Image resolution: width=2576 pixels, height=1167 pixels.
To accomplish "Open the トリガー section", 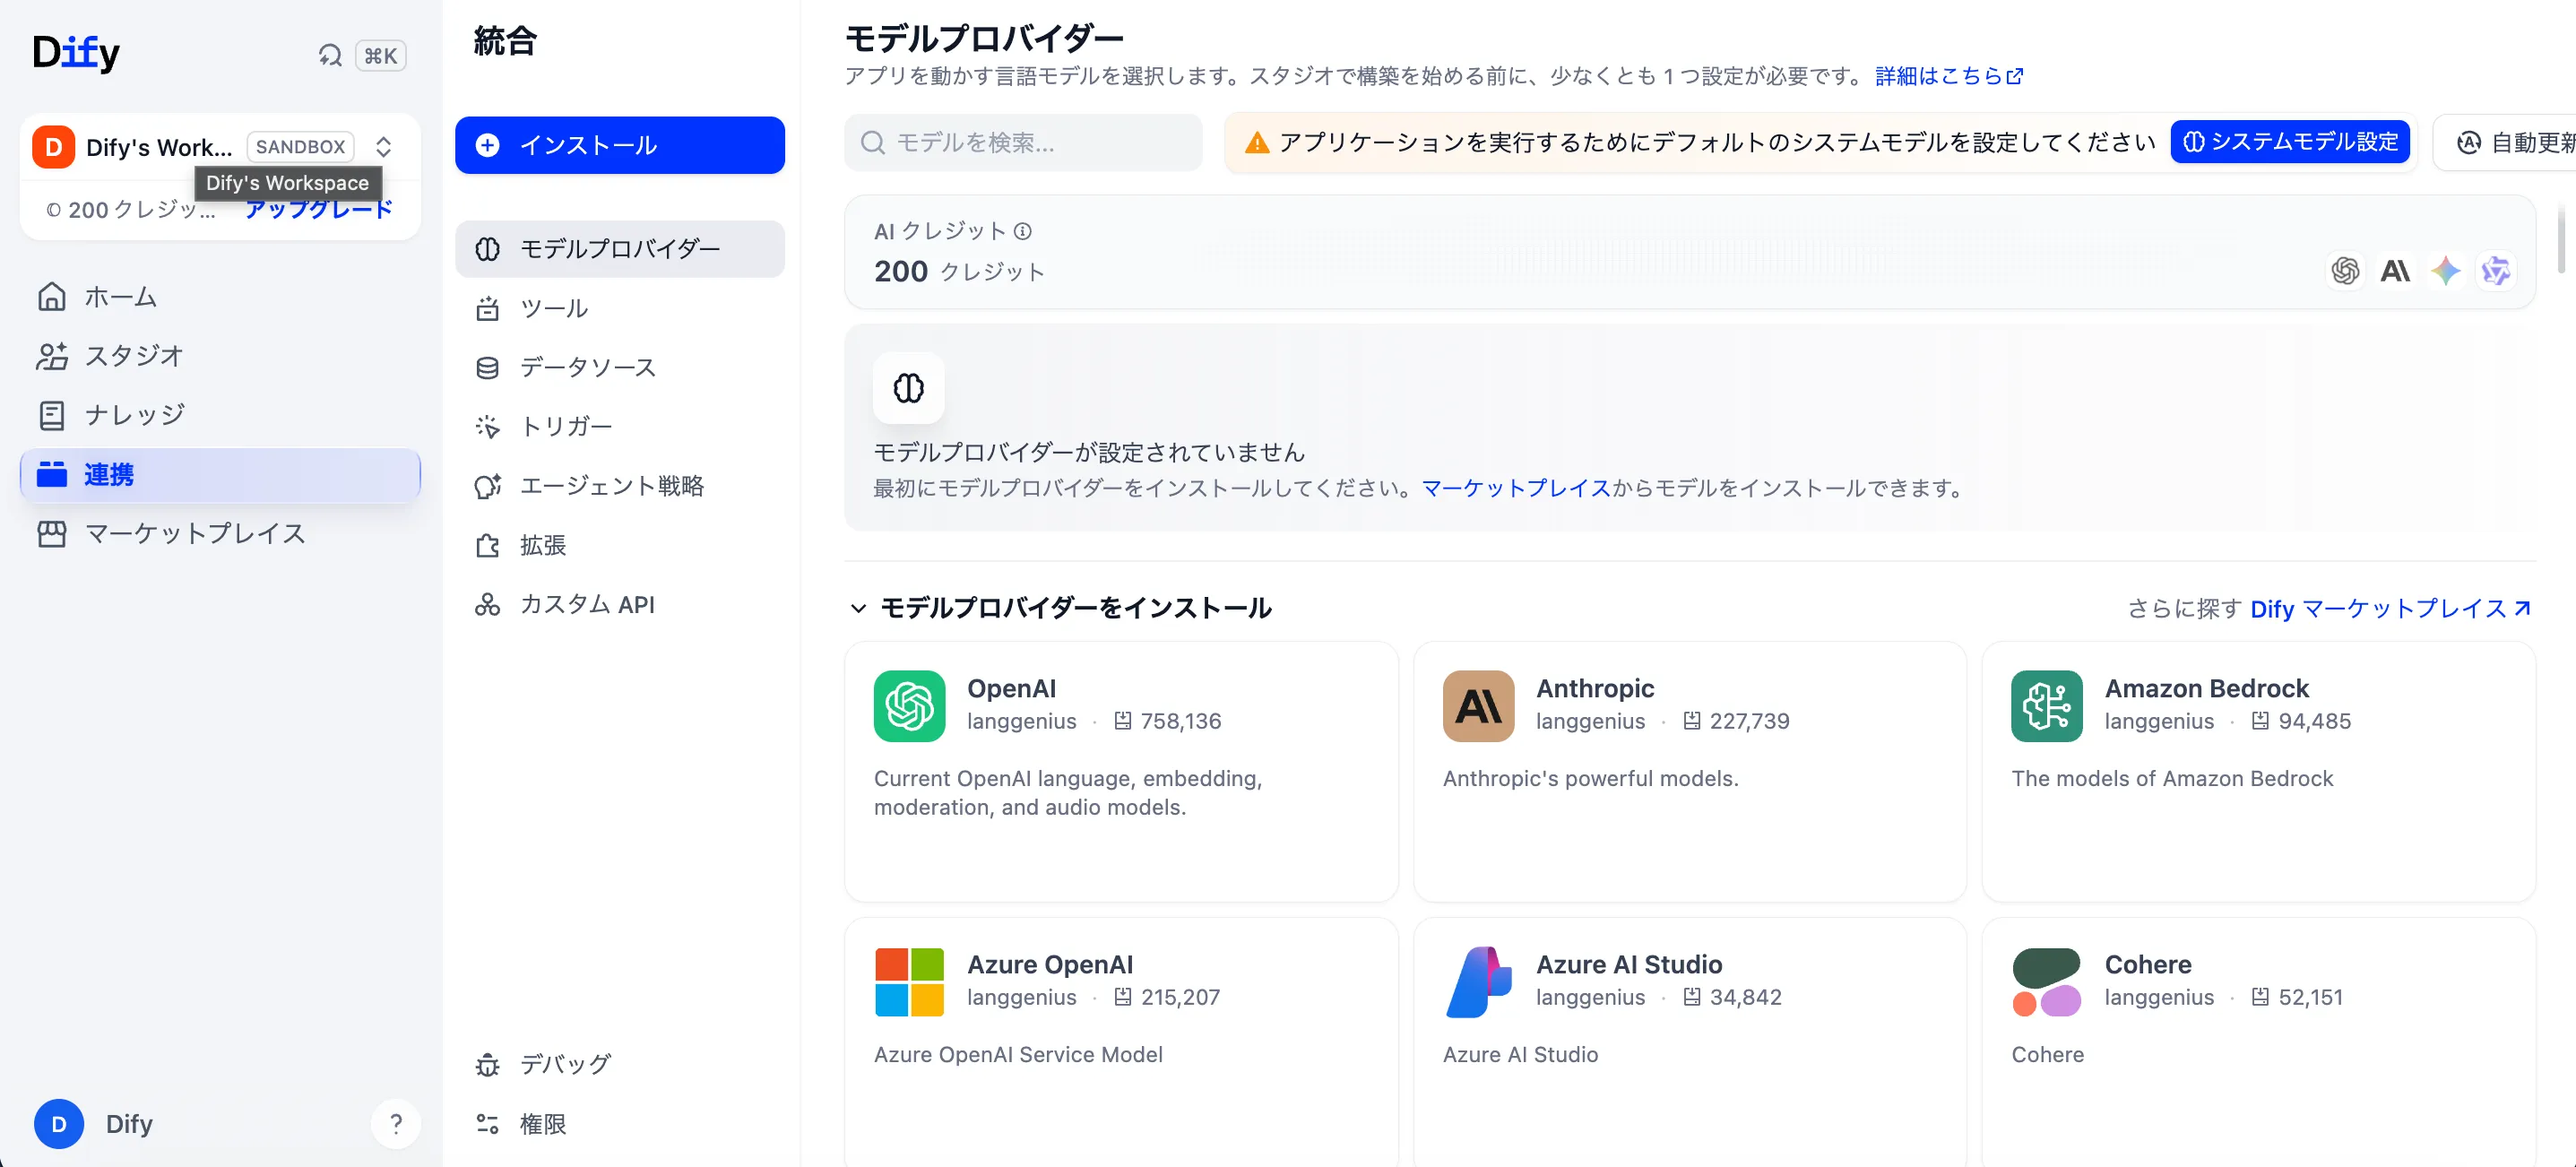I will pos(620,426).
